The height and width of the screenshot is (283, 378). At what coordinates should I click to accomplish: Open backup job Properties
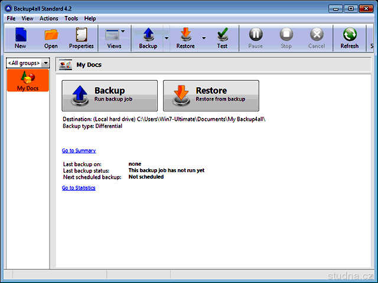click(x=81, y=37)
